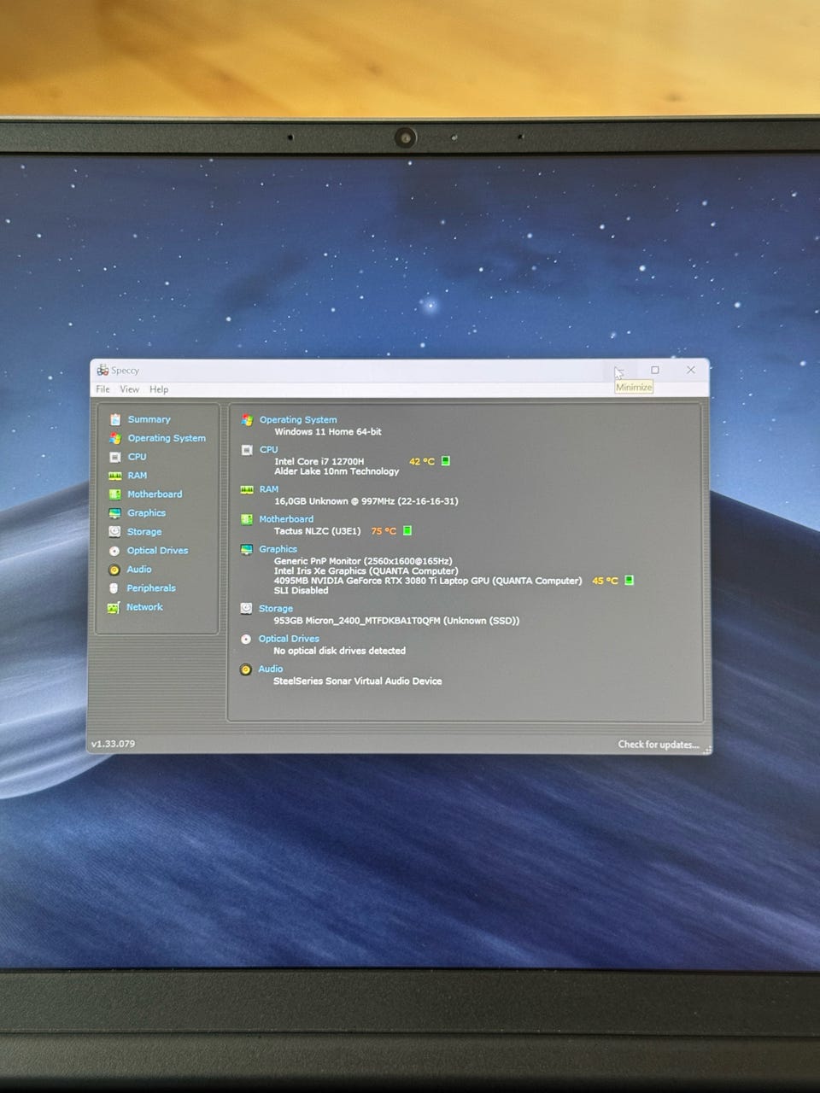Screen dimensions: 820x1093
Task: Click the green status icon beside 45 °C
Action: (630, 581)
